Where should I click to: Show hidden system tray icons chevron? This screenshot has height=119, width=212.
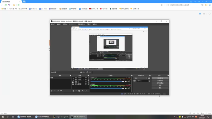[174, 117]
